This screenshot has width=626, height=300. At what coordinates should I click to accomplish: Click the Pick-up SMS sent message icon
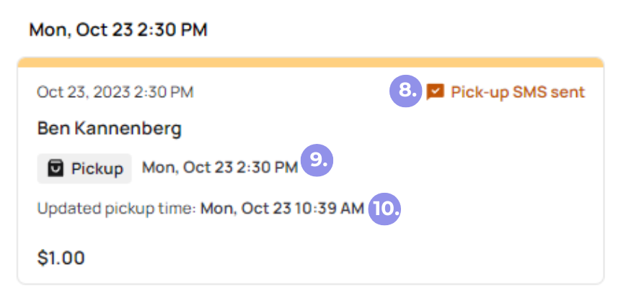pos(435,92)
